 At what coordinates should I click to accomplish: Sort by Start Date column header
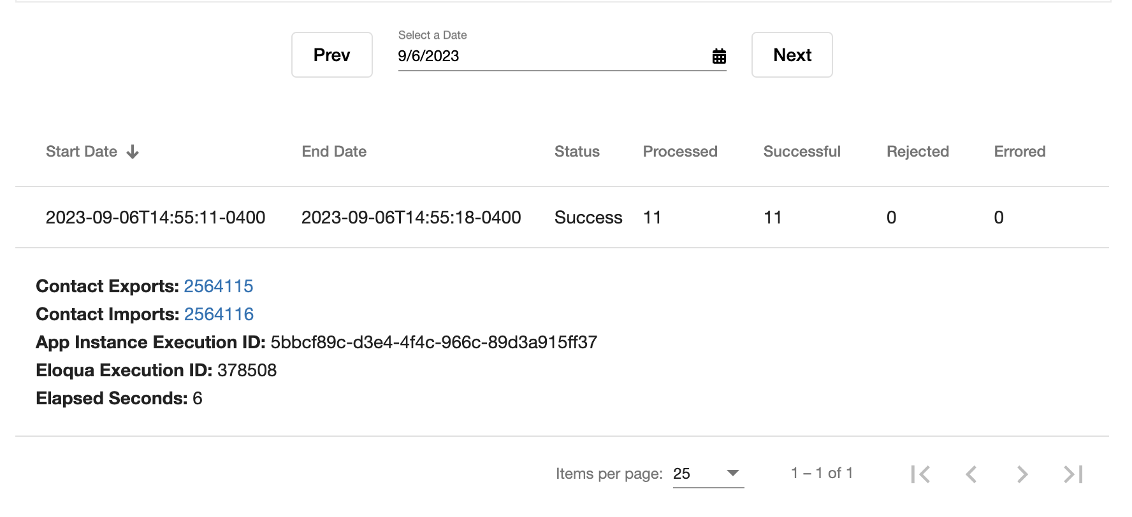point(82,152)
